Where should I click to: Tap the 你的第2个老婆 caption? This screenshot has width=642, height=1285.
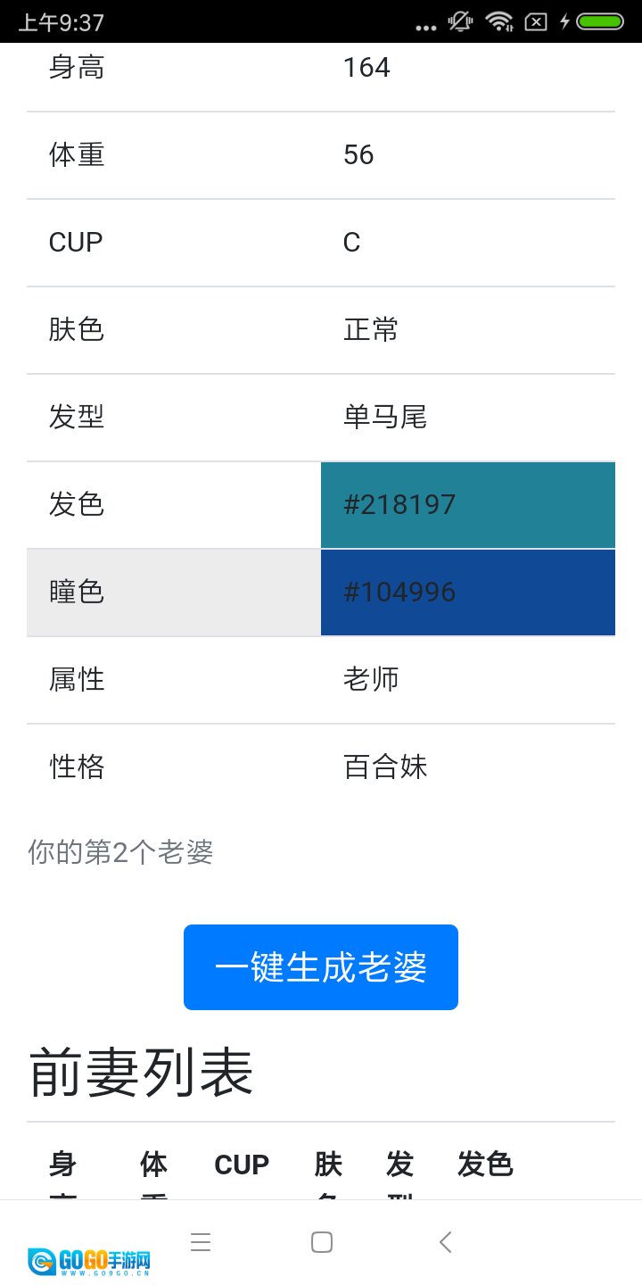(120, 852)
